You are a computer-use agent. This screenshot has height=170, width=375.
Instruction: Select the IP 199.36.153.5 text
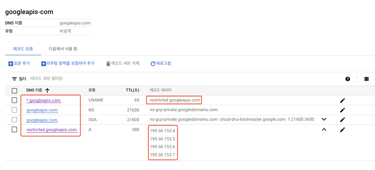[x=163, y=139]
